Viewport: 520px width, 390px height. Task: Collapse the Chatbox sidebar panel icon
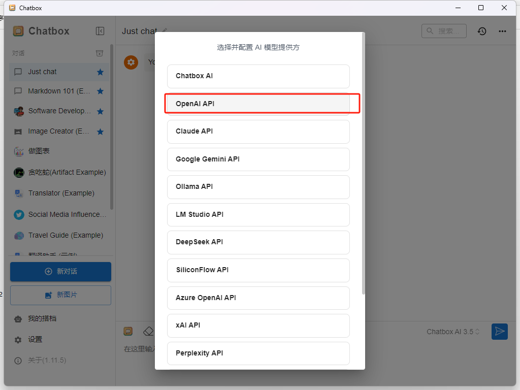[100, 31]
